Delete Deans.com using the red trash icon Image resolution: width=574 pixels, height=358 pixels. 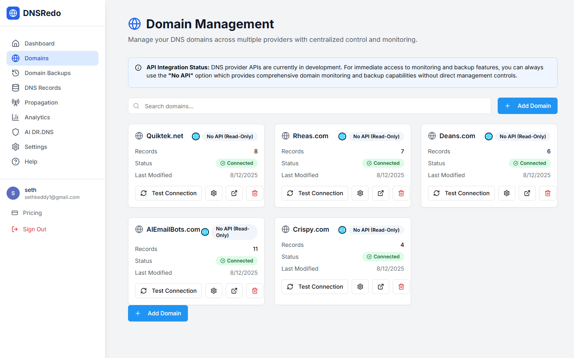click(x=548, y=193)
